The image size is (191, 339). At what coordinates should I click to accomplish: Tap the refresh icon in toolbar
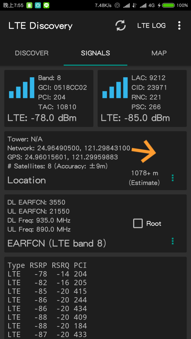120,26
